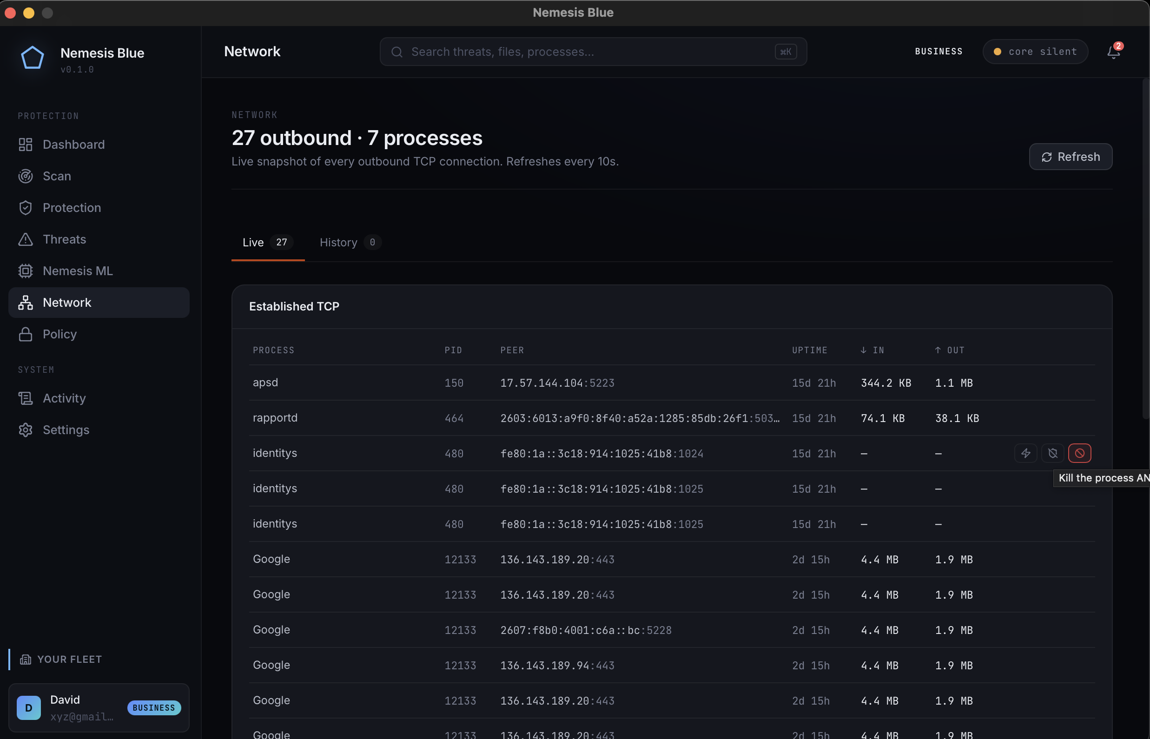Screen dimensions: 1150x739
Task: Click the xyz@gmail… email text
Action: 82,716
